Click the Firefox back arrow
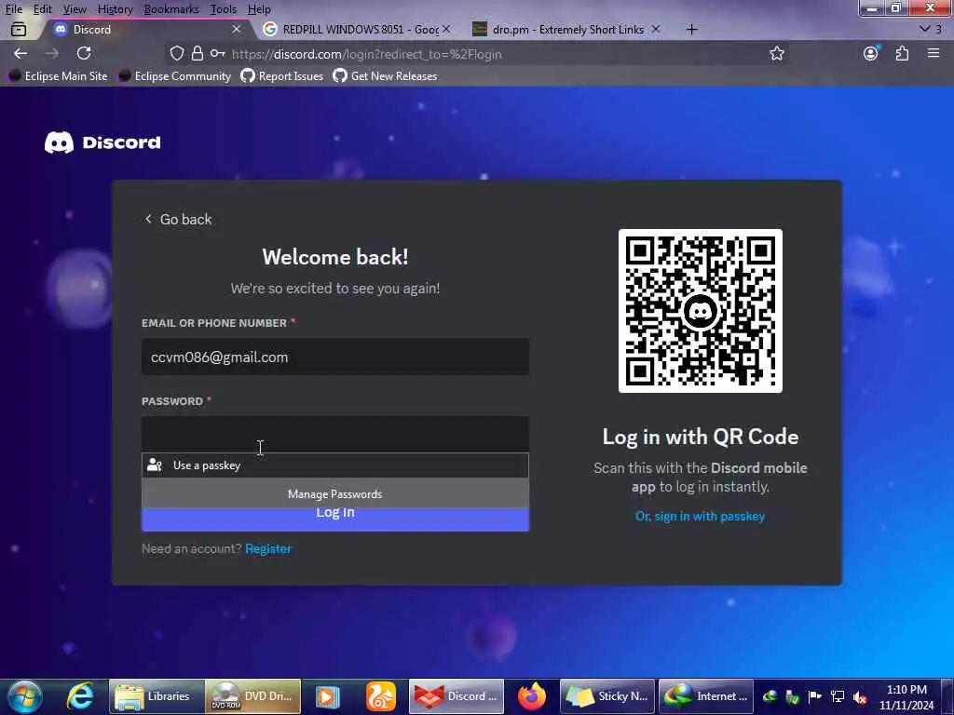The image size is (954, 715). 20,53
